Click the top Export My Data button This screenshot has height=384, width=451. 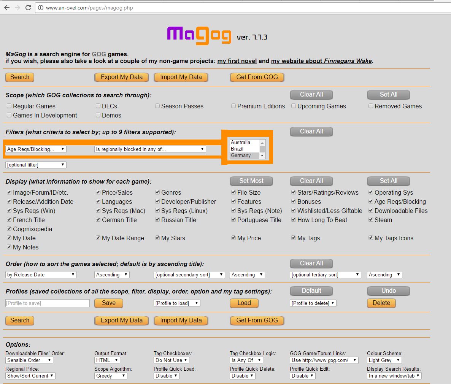122,77
